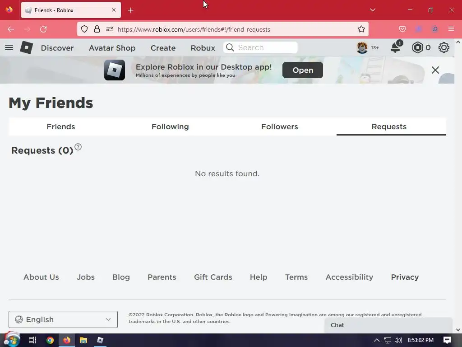Save page to Pocket icon
The height and width of the screenshot is (347, 462).
coord(402,29)
